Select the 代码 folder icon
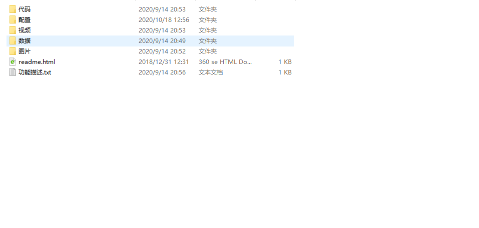 pyautogui.click(x=13, y=9)
